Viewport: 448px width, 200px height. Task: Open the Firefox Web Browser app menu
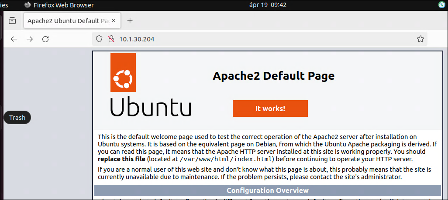click(x=59, y=5)
